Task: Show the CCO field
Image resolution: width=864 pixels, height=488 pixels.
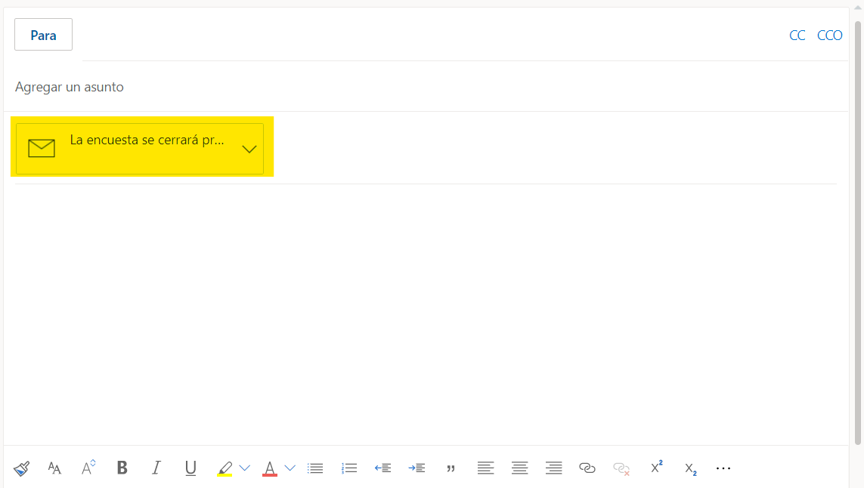Action: (x=830, y=36)
